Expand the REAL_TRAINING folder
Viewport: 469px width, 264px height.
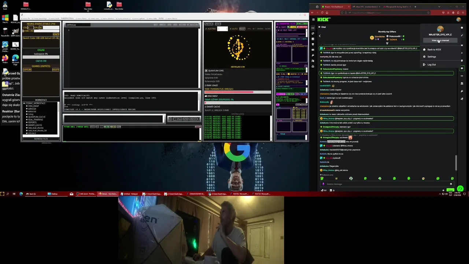[x=27, y=120]
